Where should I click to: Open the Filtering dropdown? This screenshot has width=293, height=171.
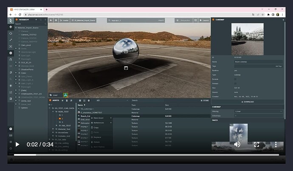point(258,111)
